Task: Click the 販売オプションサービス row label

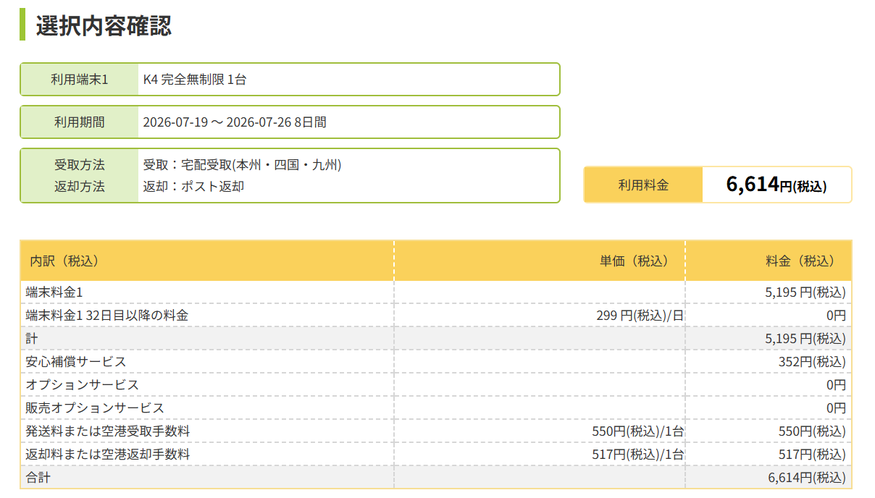Action: [95, 408]
